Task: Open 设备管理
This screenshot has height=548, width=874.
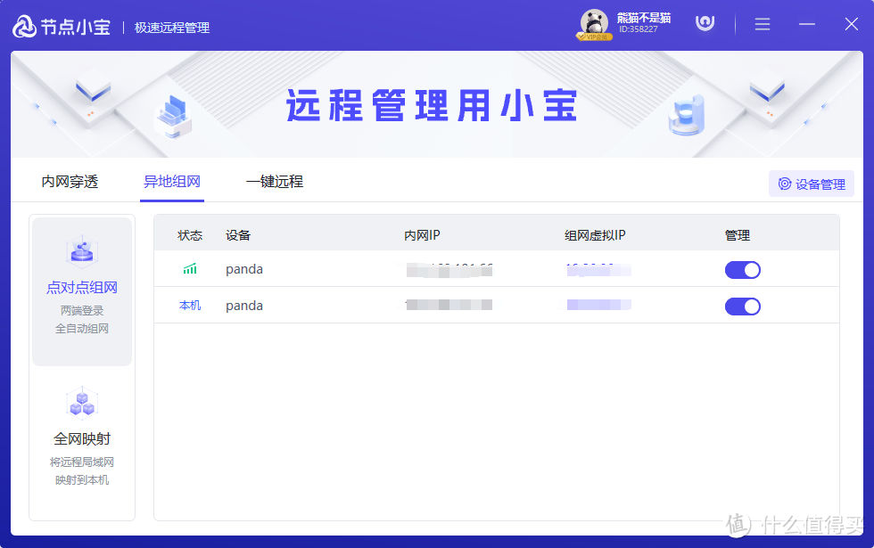Action: click(x=812, y=184)
